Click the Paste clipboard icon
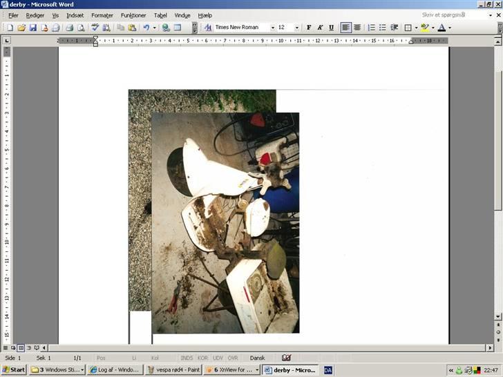Image resolution: width=503 pixels, height=377 pixels. [131, 28]
